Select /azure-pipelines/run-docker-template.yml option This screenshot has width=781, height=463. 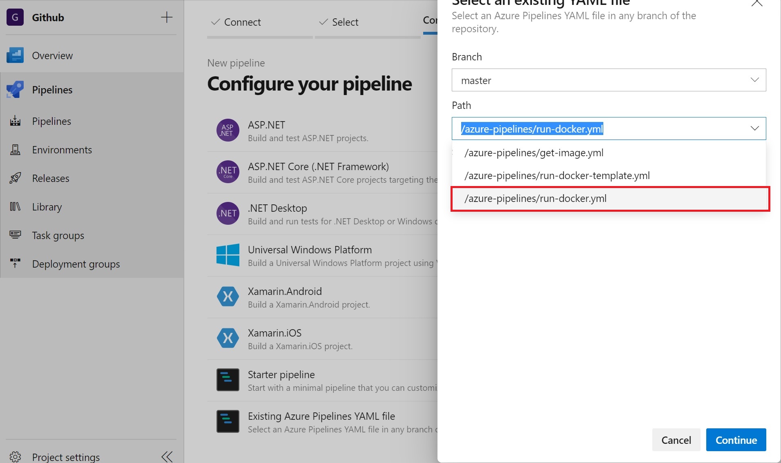tap(609, 175)
